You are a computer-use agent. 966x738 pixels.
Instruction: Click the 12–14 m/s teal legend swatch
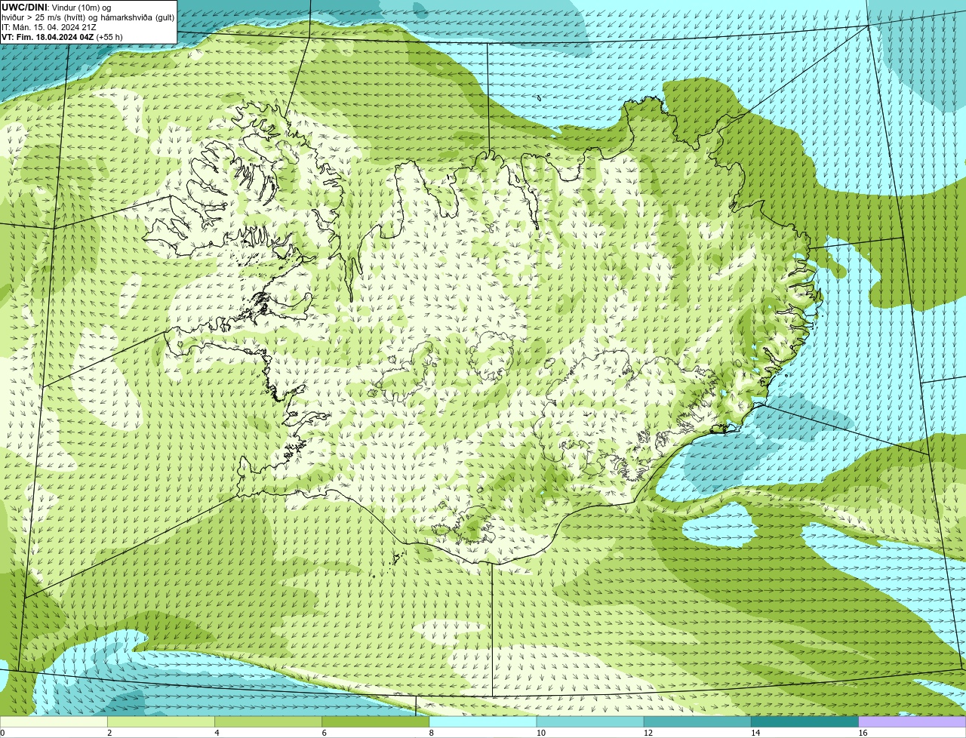[697, 722]
